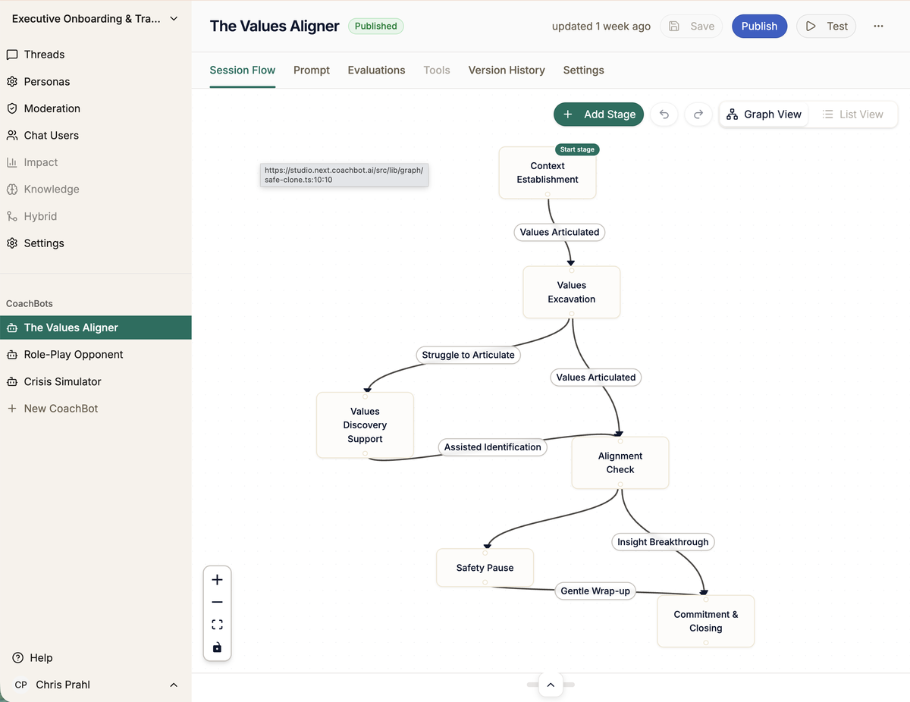910x702 pixels.
Task: Zoom out of the graph canvas
Action: [x=218, y=602]
